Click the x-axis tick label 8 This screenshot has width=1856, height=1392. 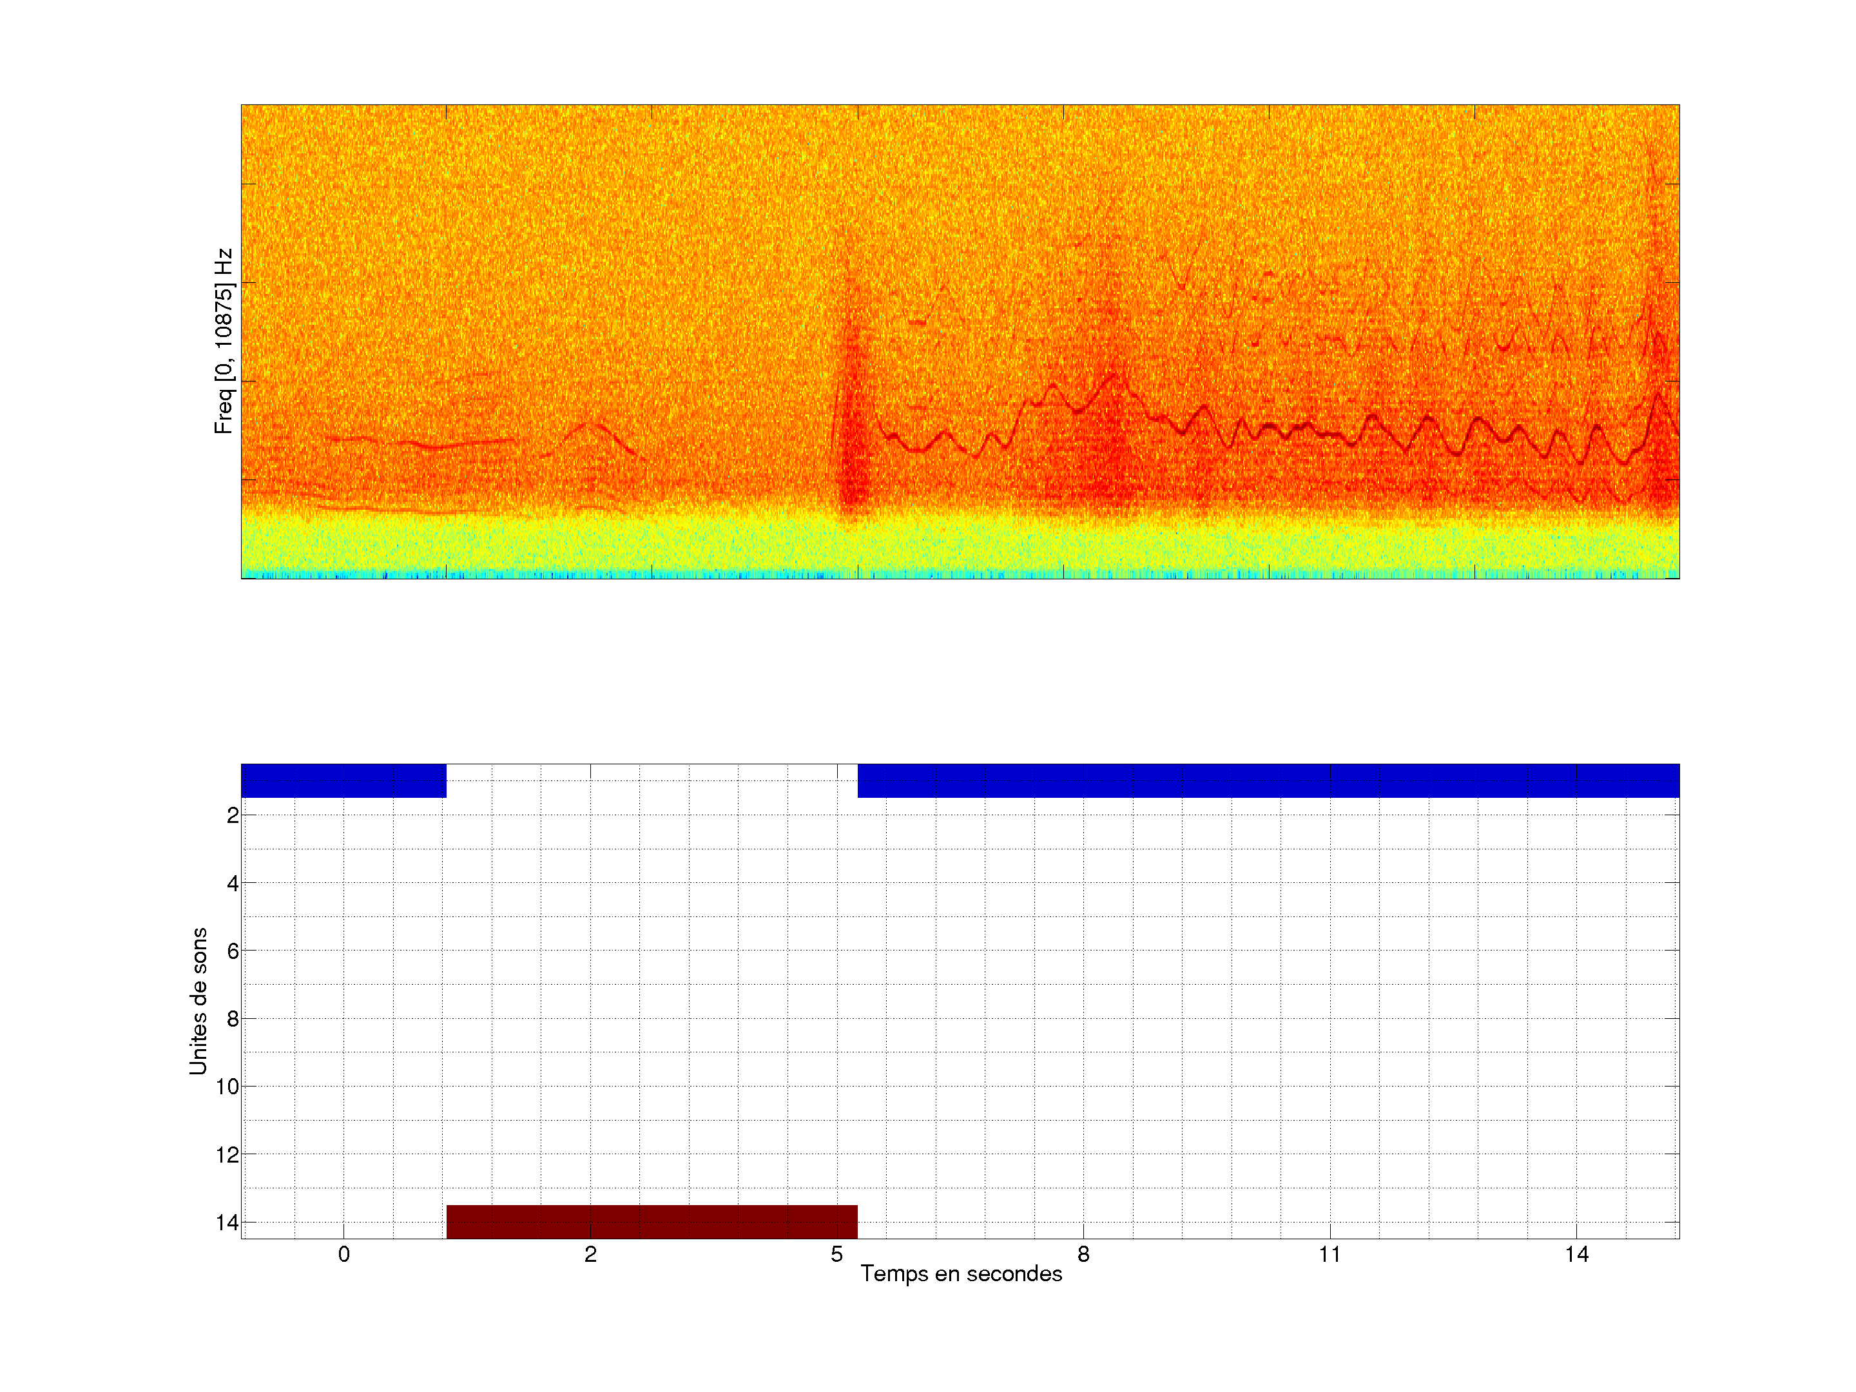(x=1083, y=1254)
